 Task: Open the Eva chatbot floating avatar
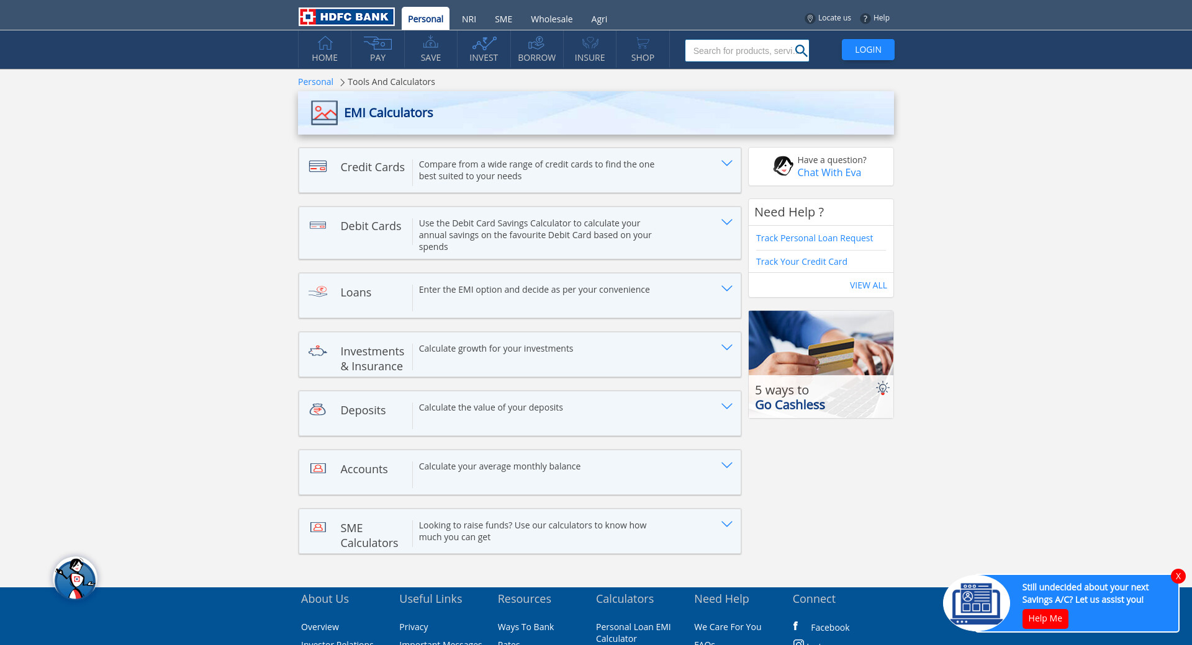(x=75, y=578)
